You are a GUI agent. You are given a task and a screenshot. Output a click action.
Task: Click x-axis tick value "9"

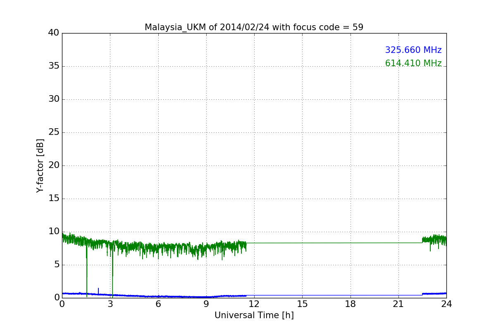206,304
